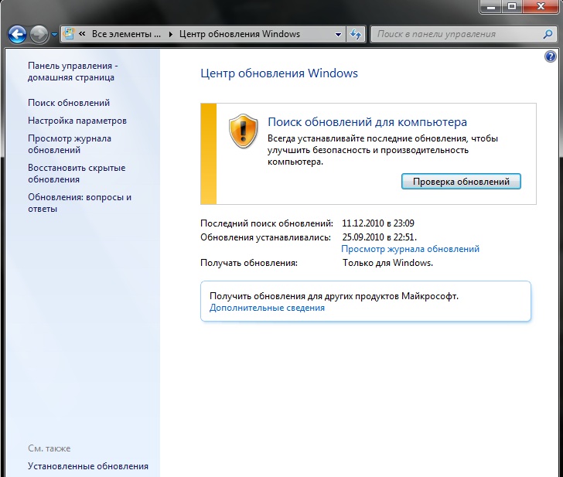563x477 pixels.
Task: Select 'Центр обновления Windows' breadcrumb
Action: point(240,34)
